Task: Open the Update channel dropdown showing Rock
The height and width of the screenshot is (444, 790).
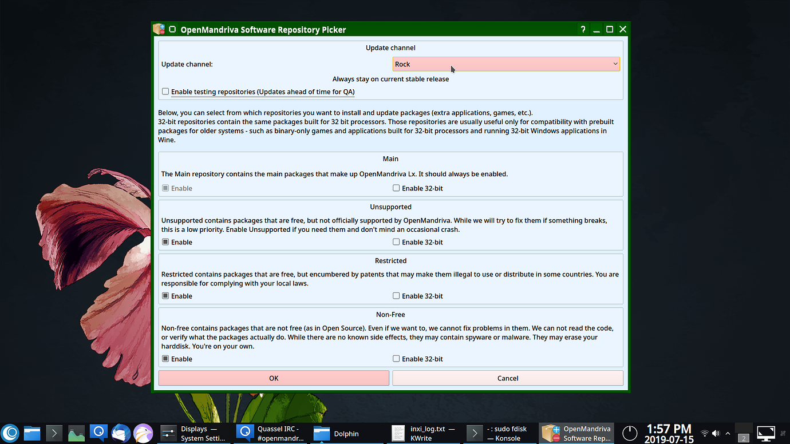Action: coord(506,64)
